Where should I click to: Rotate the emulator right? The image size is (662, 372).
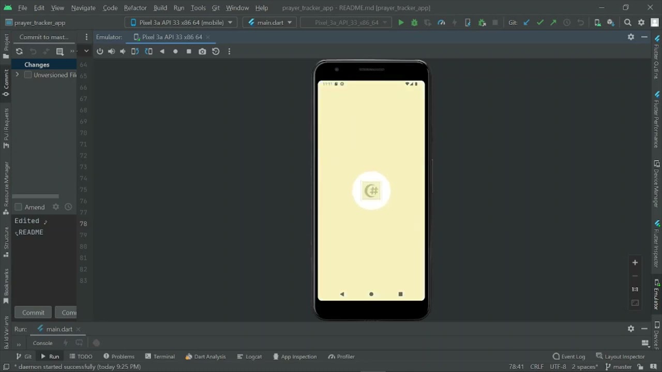(148, 51)
